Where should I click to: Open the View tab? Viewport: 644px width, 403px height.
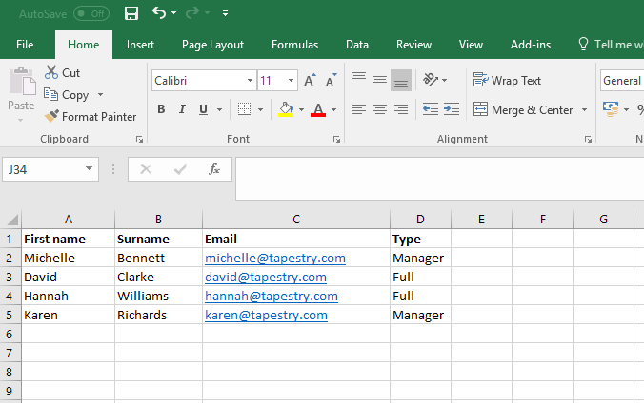point(471,45)
